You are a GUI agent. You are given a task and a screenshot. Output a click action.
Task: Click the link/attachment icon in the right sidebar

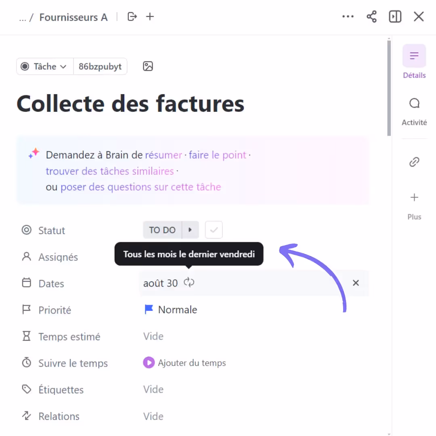click(x=414, y=162)
